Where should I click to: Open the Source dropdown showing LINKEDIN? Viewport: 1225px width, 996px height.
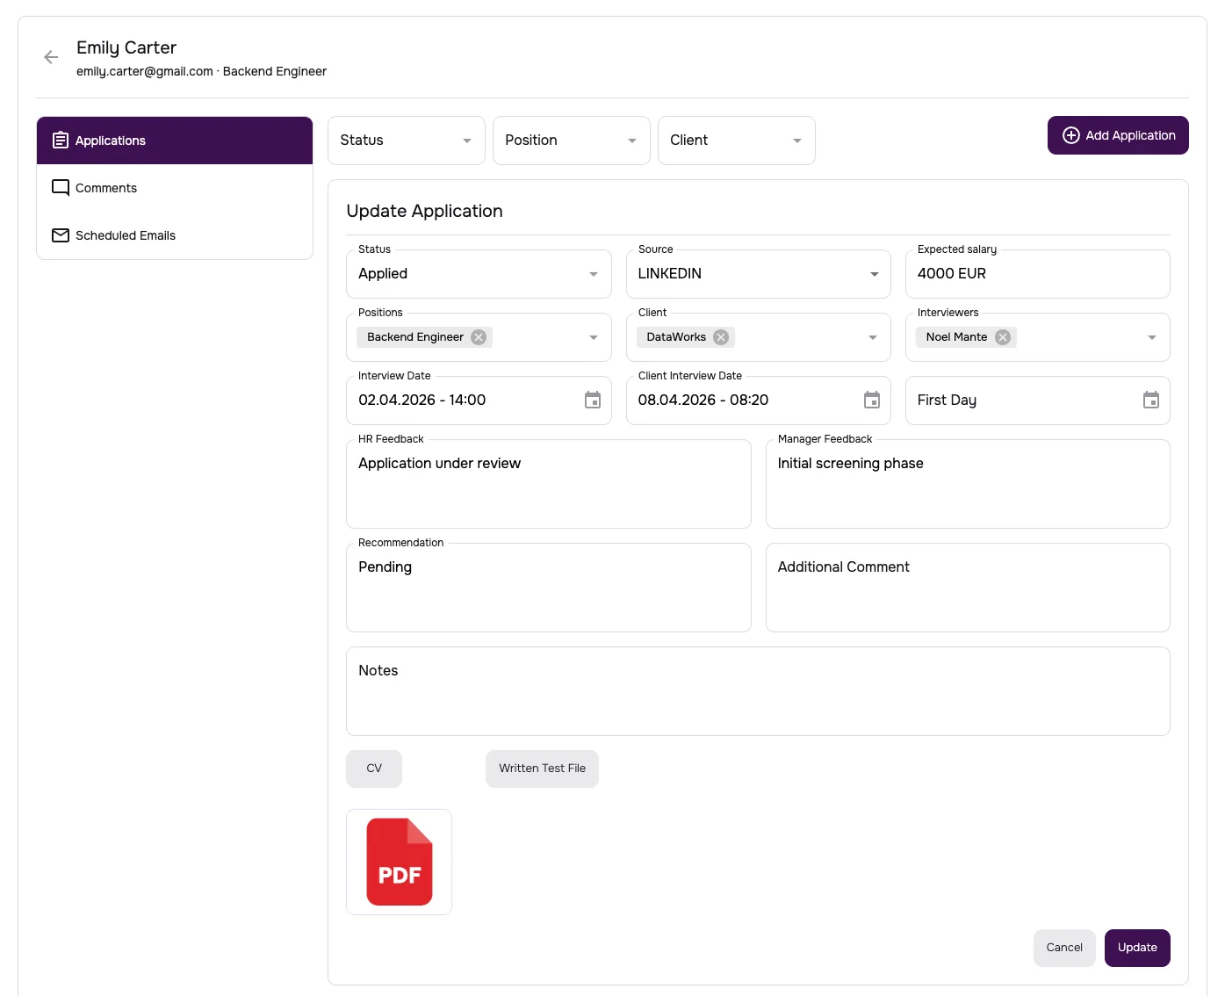758,274
